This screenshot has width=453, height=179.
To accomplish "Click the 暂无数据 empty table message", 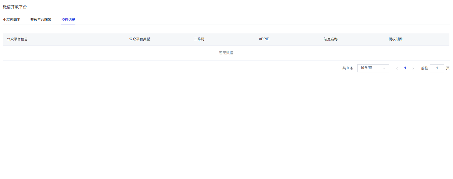I will coord(226,53).
